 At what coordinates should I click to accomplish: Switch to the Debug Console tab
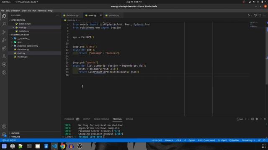pyautogui.click(x=101, y=119)
